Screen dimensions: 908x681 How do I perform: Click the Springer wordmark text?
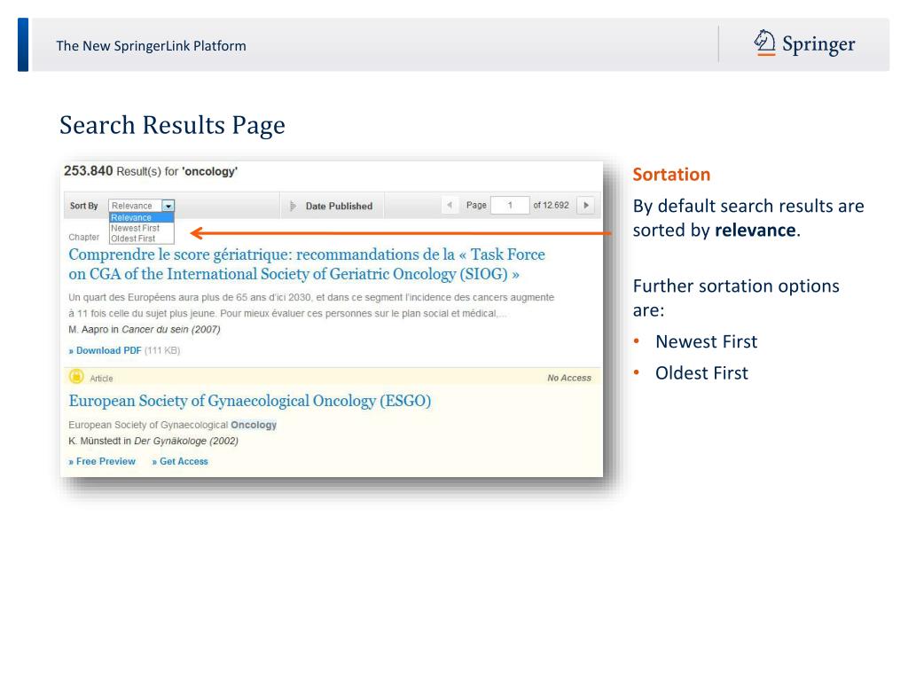(x=818, y=44)
